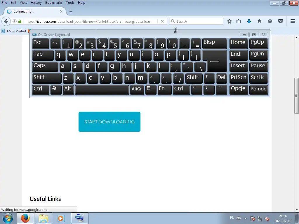Hit the Windows logo key on keyboard
This screenshot has height=224, width=299.
[x=56, y=90]
